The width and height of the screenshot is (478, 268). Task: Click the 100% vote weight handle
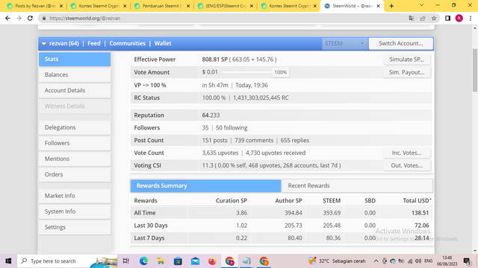pyautogui.click(x=281, y=72)
